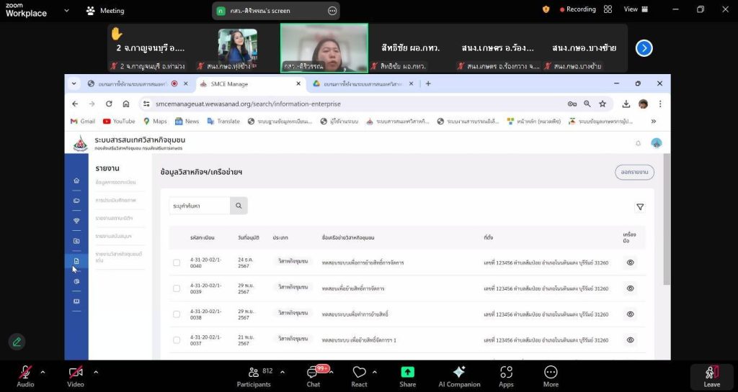738x392 pixels.
Task: Click the filter funnel icon
Action: [639, 207]
